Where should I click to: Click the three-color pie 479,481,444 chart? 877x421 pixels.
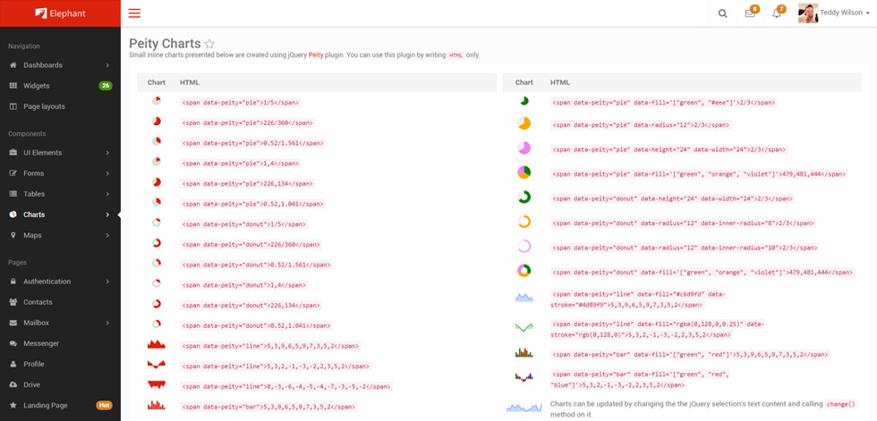[524, 173]
